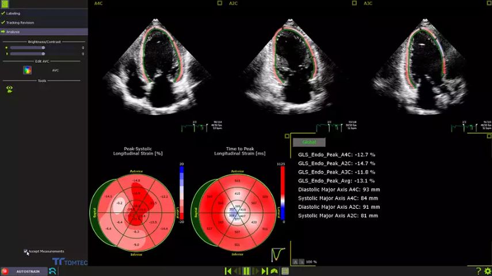Open the Labeling workflow step
This screenshot has height=276, width=492.
(x=13, y=13)
